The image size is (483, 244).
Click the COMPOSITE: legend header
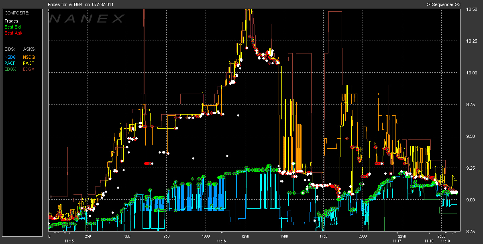point(16,13)
